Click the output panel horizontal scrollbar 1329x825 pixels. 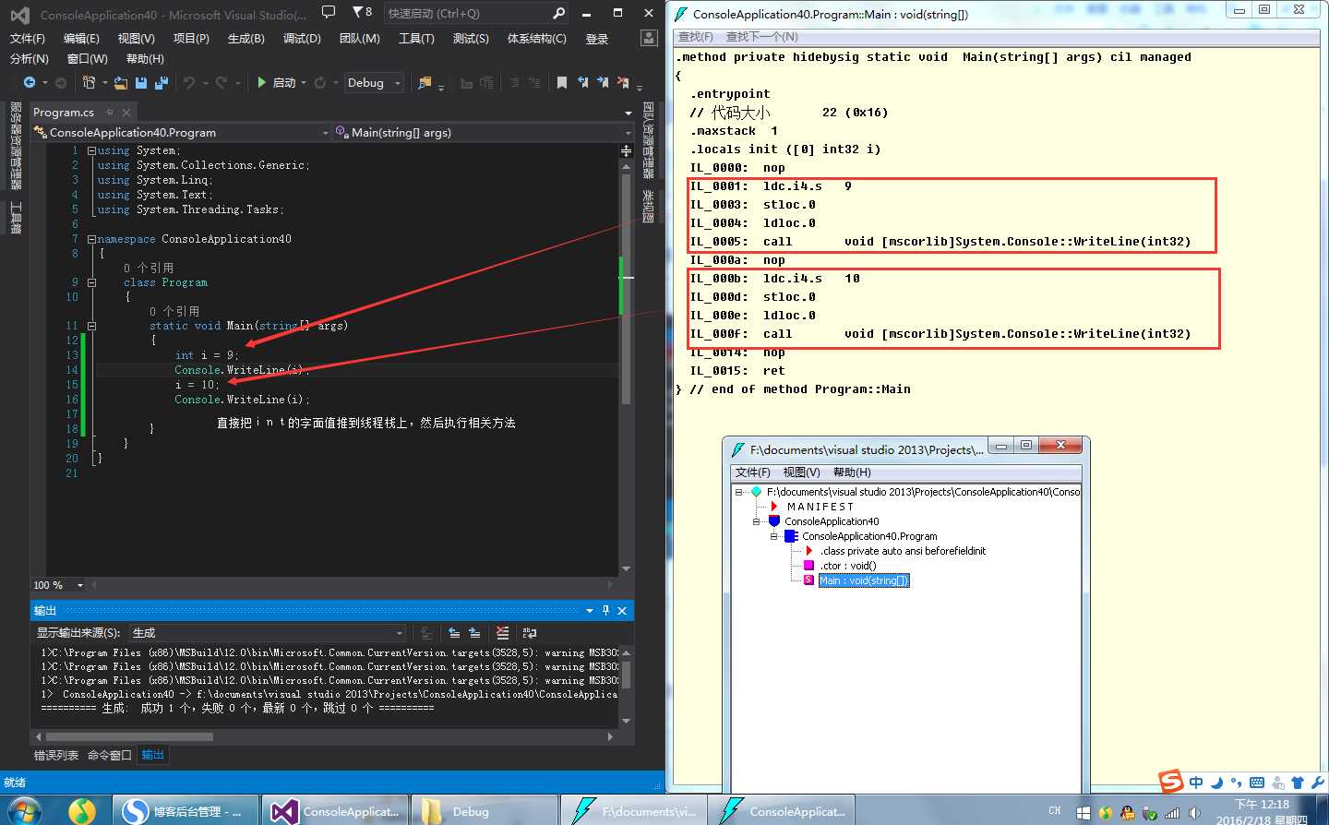(x=129, y=736)
